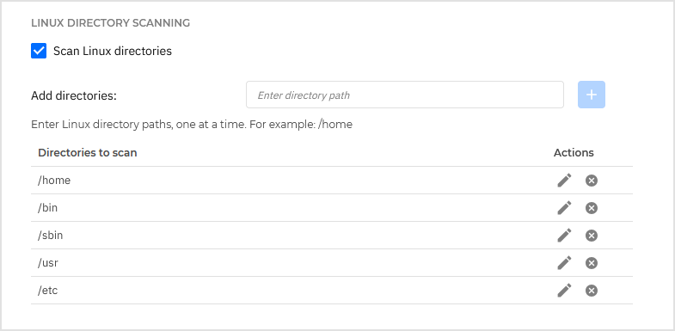
Task: Click the /usr path text
Action: pos(48,263)
